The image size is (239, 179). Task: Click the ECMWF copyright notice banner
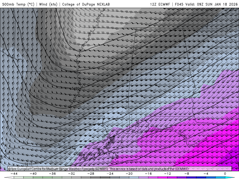pyautogui.click(x=120, y=169)
